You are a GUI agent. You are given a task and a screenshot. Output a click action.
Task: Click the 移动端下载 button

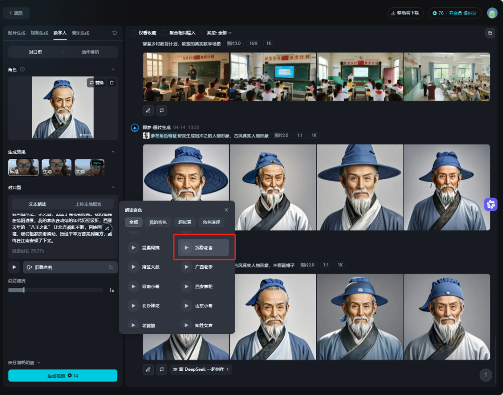(405, 13)
